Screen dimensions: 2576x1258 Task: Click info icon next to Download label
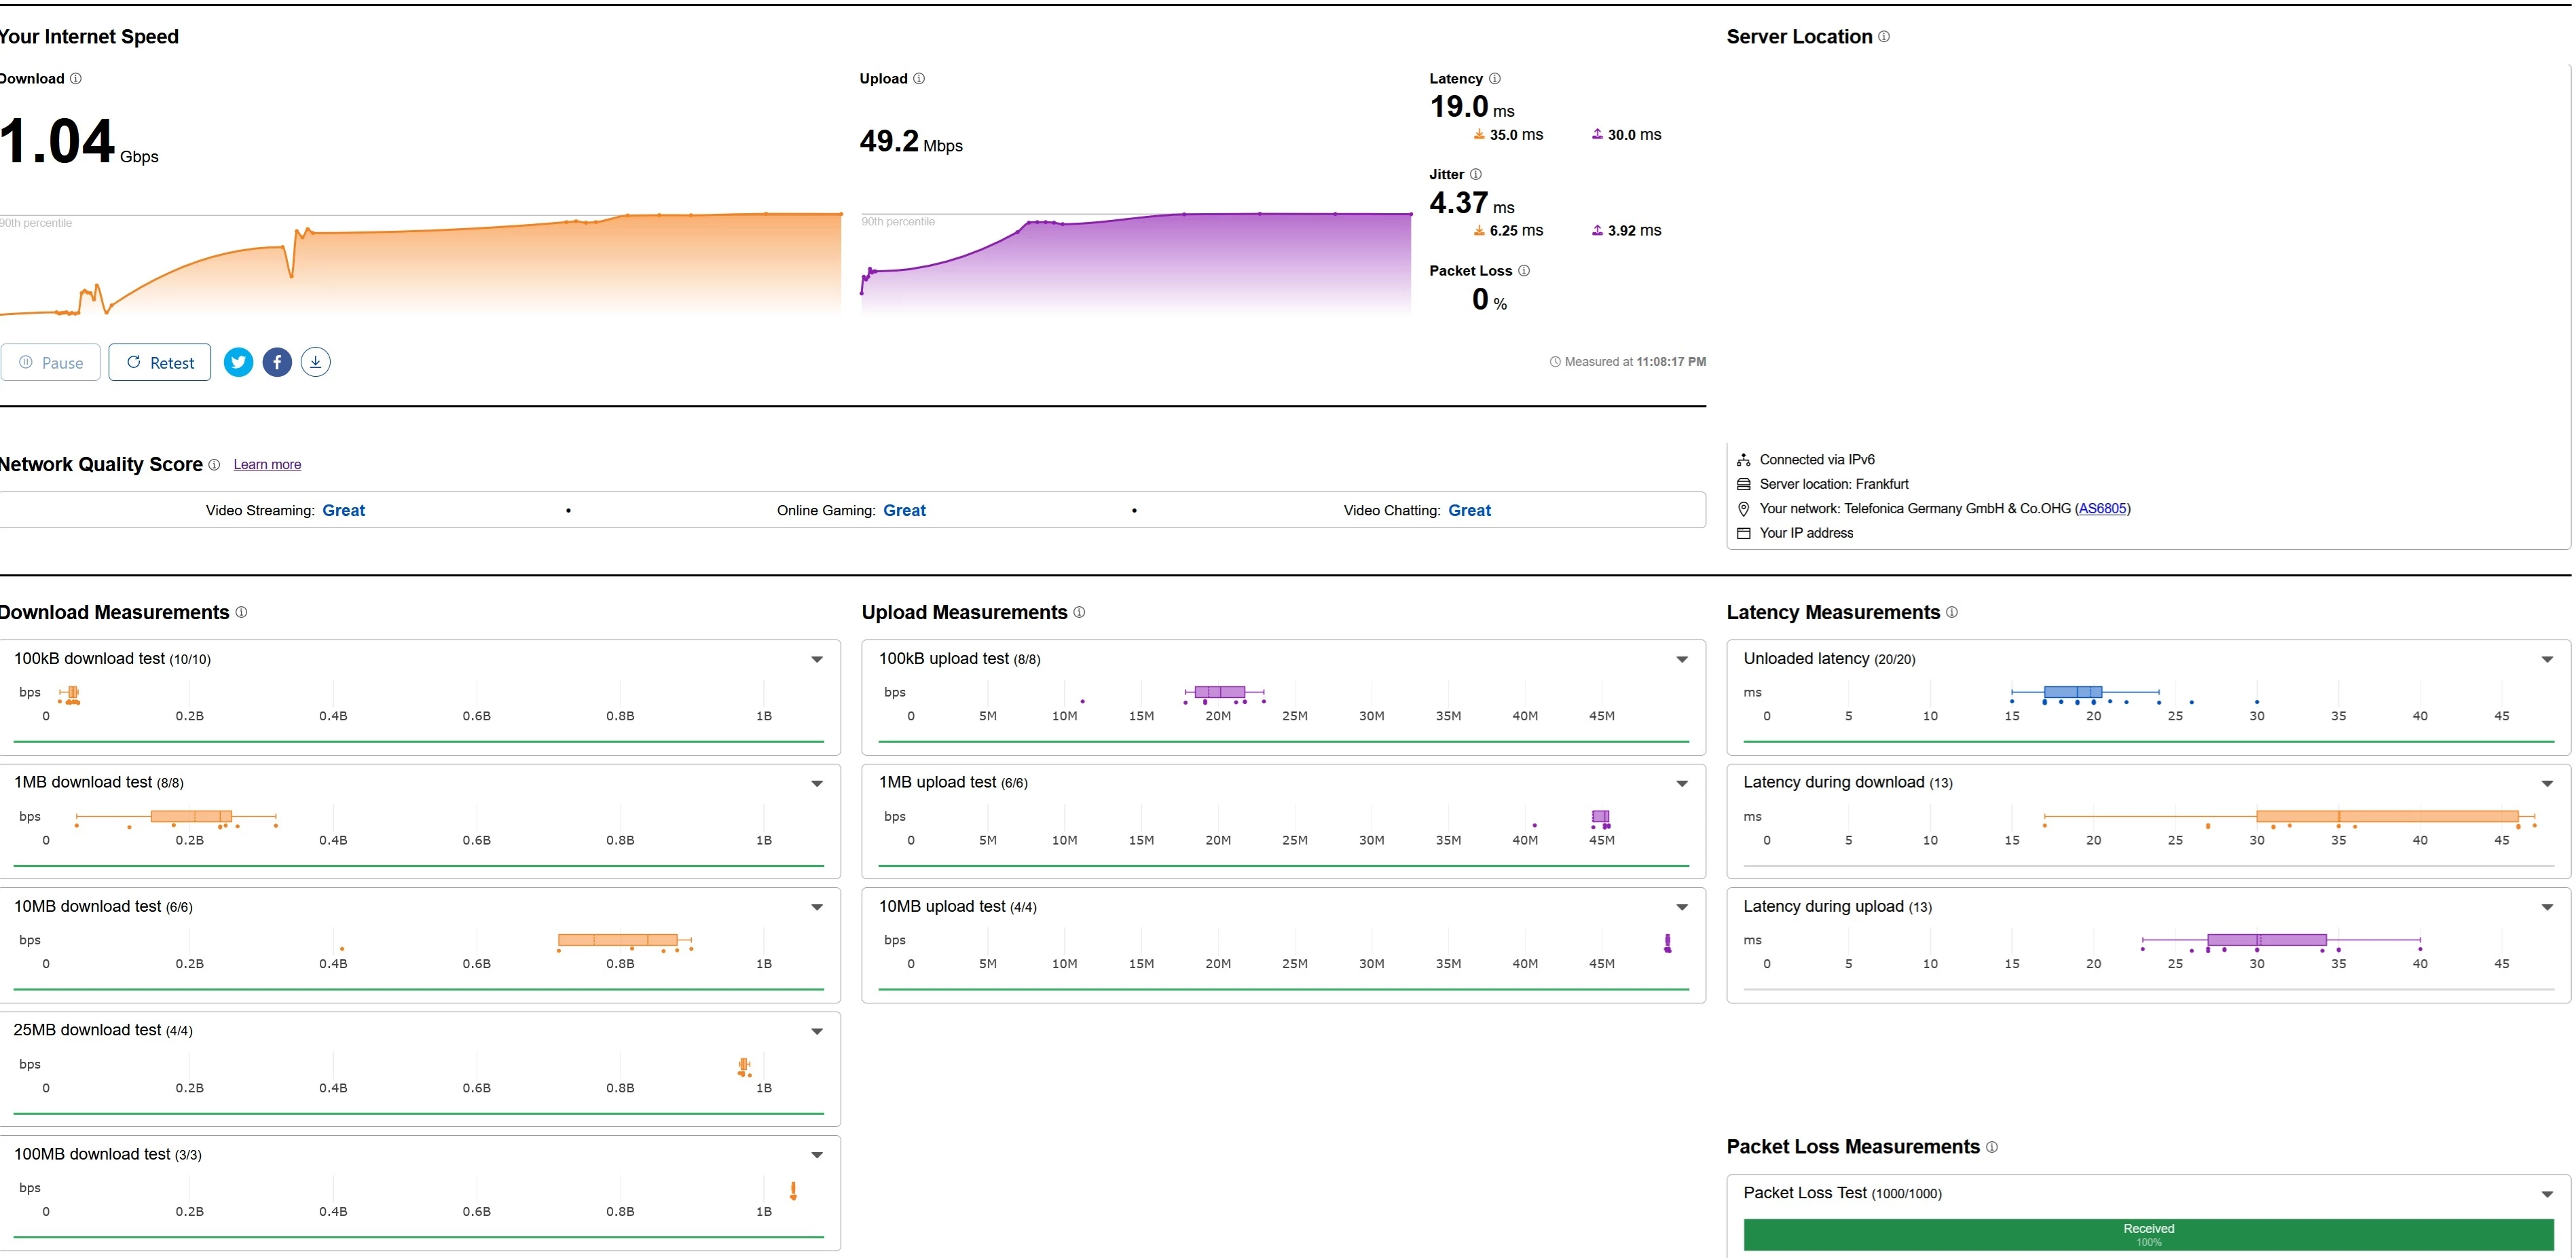76,79
